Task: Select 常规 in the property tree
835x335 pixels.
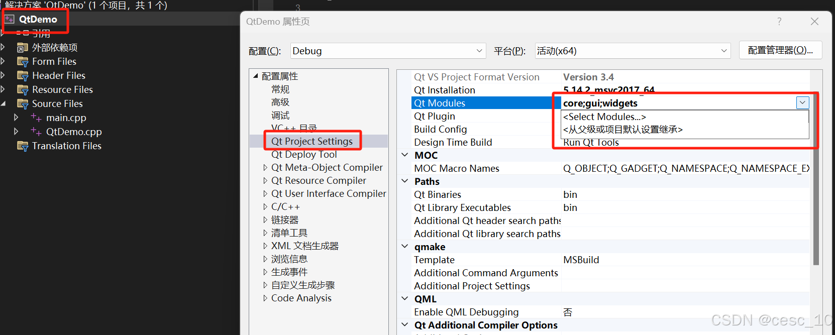Action: tap(280, 89)
